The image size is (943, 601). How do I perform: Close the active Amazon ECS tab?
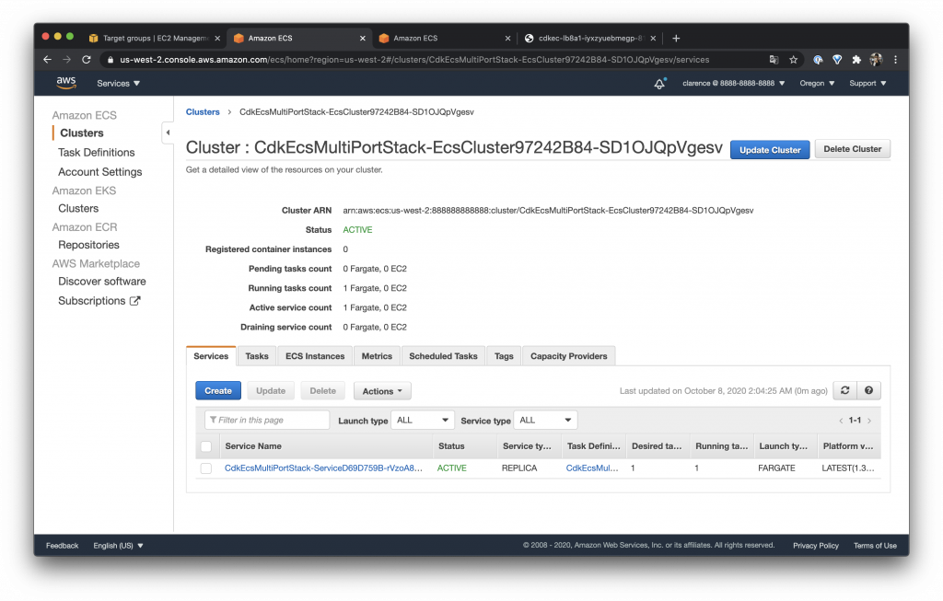(x=362, y=38)
